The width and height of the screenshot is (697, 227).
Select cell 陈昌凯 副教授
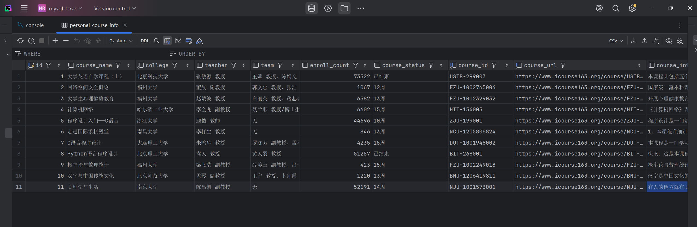coord(222,187)
